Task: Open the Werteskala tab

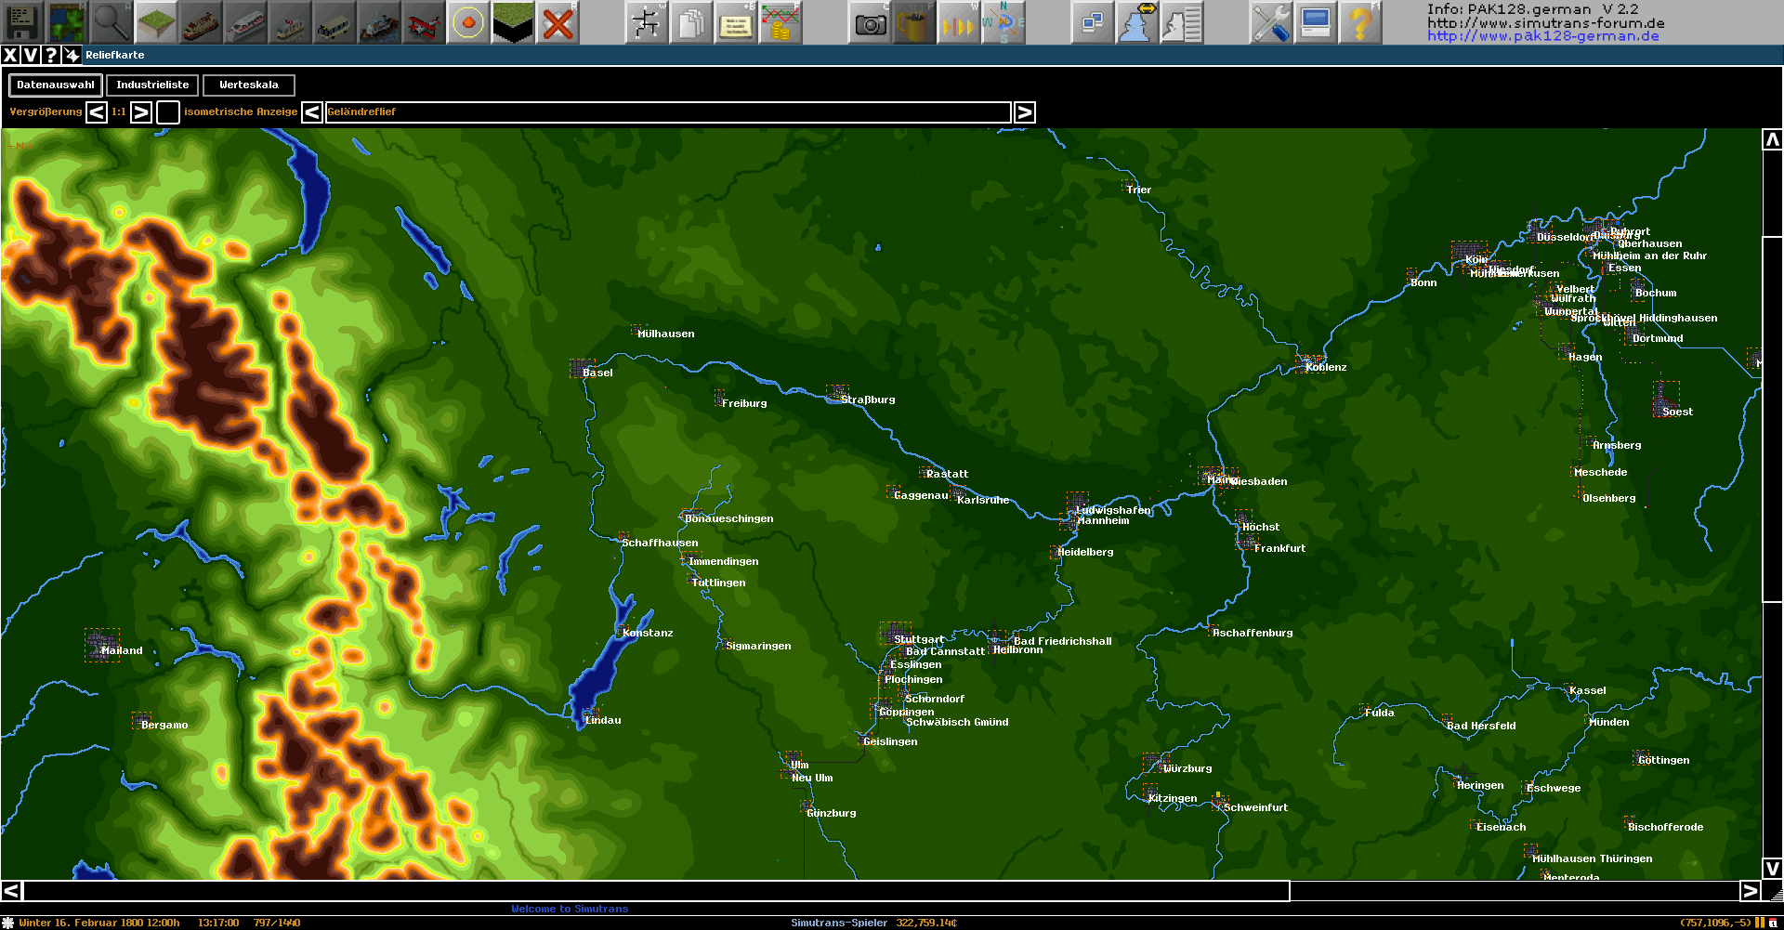Action: point(248,85)
